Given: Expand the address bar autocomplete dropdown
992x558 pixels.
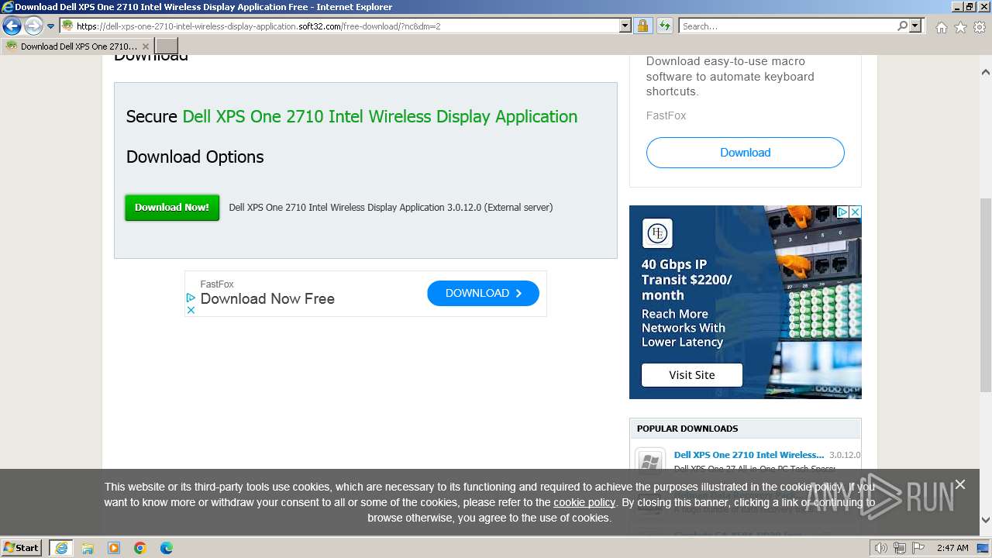Looking at the screenshot, I should coord(625,26).
